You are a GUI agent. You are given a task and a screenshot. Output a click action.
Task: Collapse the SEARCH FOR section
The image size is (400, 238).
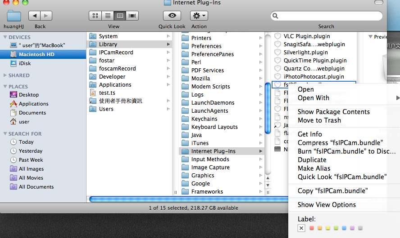click(5, 134)
